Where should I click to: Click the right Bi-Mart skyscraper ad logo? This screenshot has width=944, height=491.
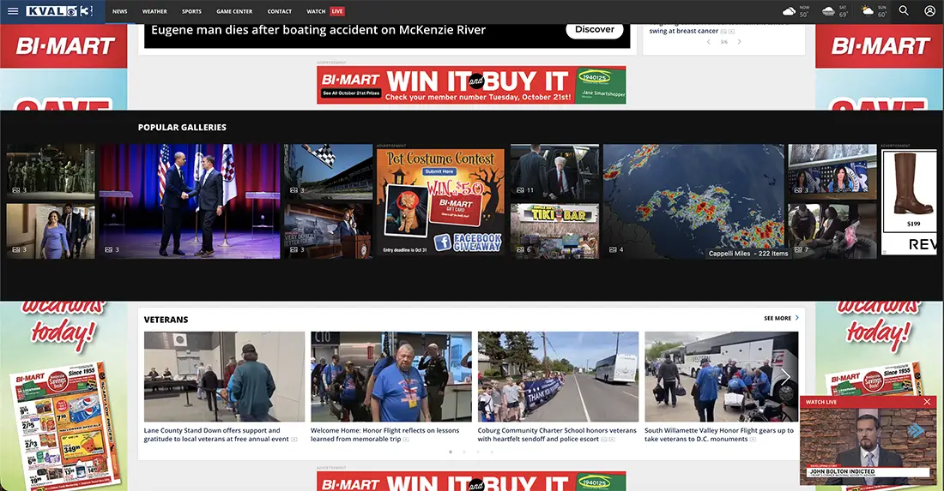[x=880, y=45]
